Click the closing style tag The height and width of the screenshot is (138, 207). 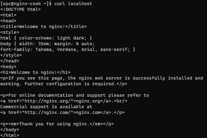coord(11,55)
